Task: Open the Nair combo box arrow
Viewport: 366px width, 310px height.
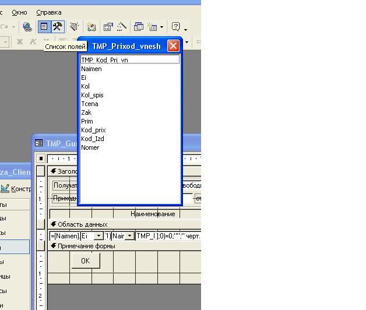Action: [129, 236]
